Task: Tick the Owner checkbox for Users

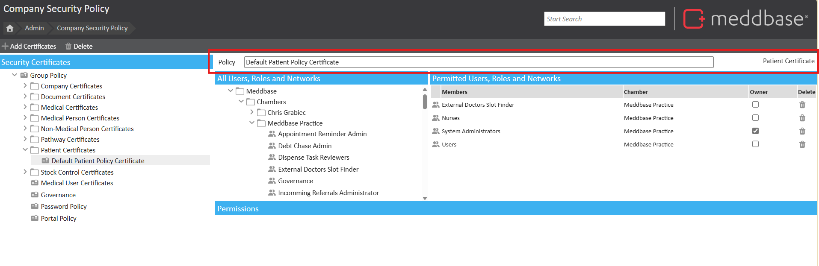Action: pos(755,144)
